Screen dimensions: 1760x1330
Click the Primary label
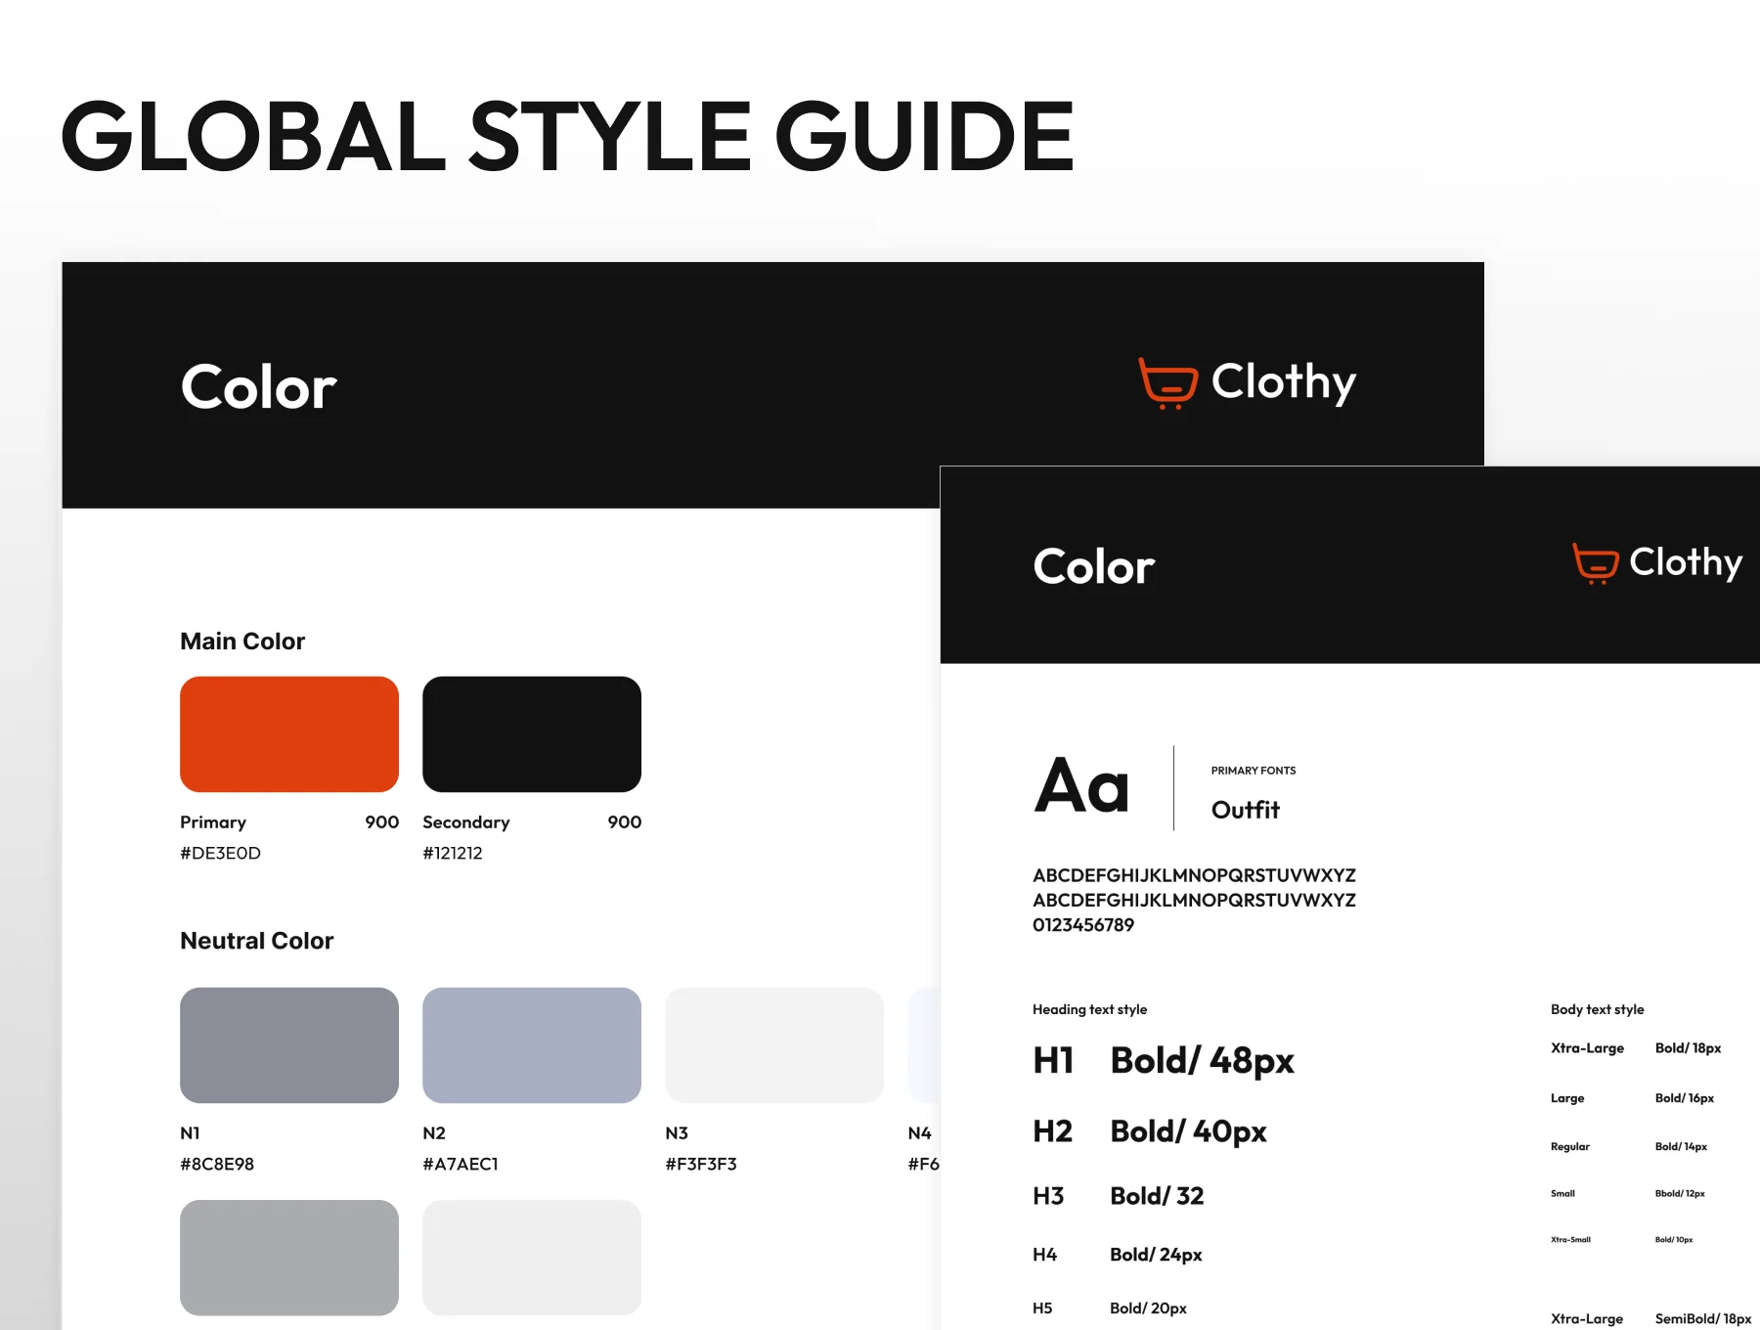213,822
